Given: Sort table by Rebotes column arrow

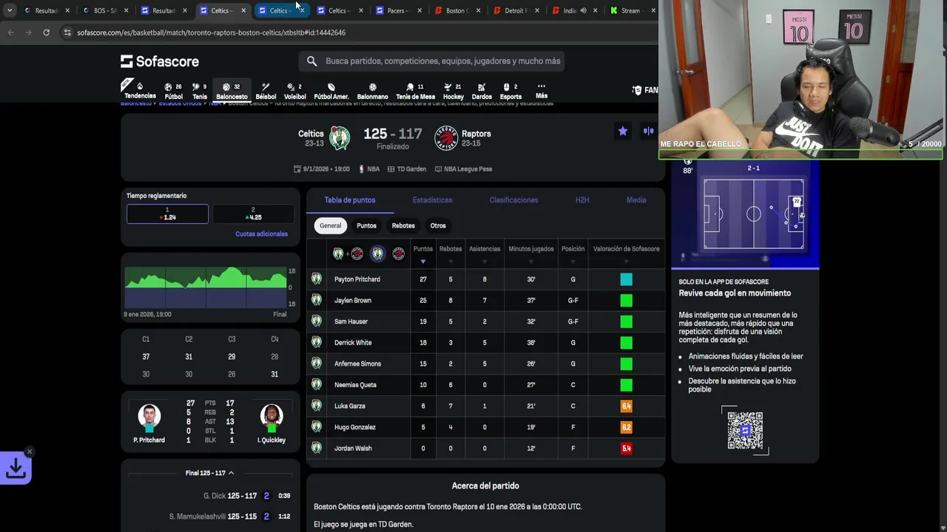Looking at the screenshot, I should 451,262.
